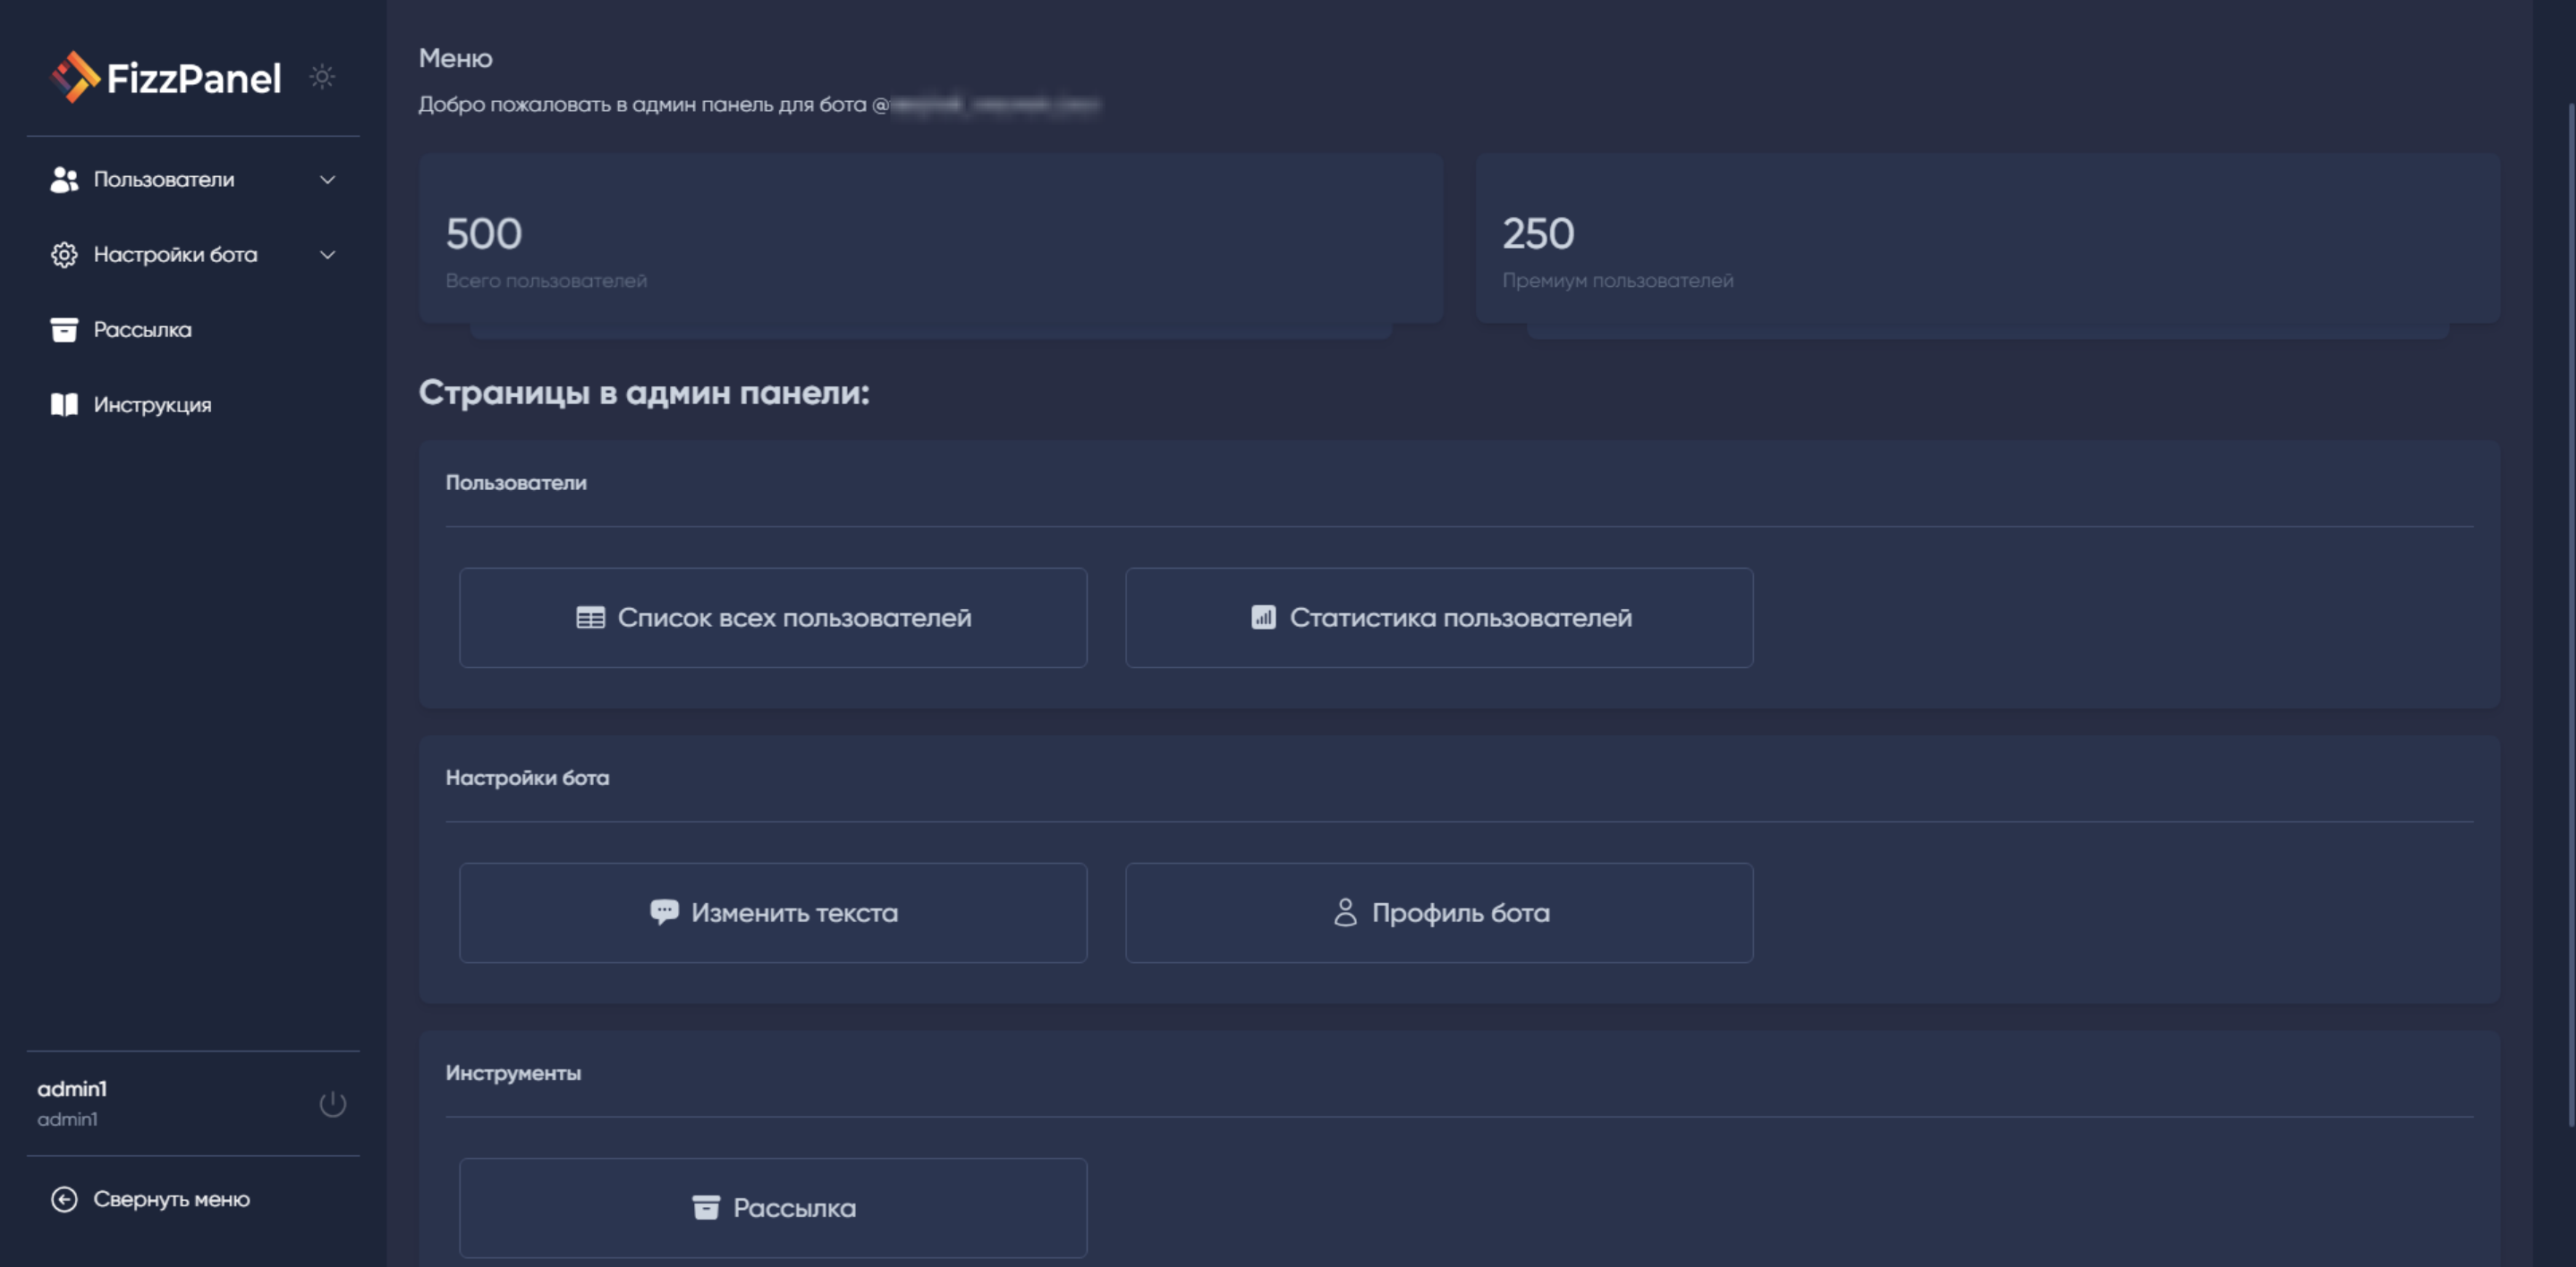Open the Профиль бота page
Viewport: 2576px width, 1267px height.
[1438, 911]
